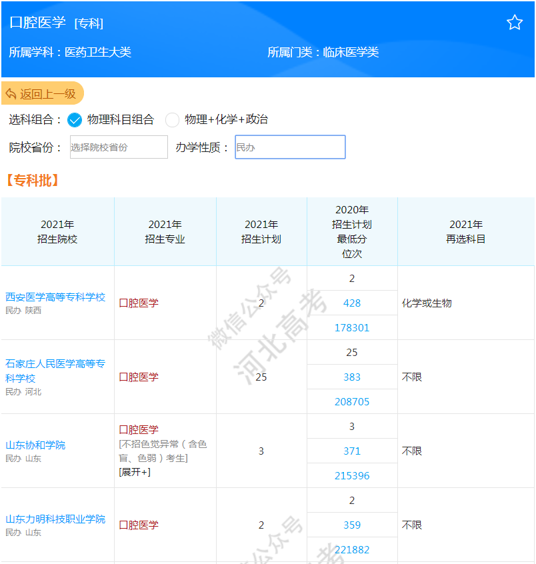536x564 pixels.
Task: Click rank 215396 for 山东协和学院
Action: point(351,475)
